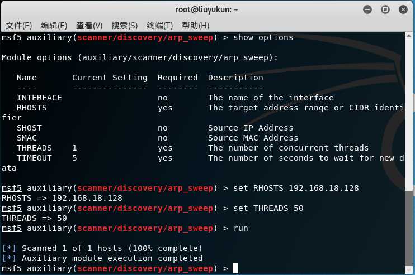Viewport: 415px width, 275px height.
Task: Click 'The number of concurrent threads' text
Action: click(288, 148)
